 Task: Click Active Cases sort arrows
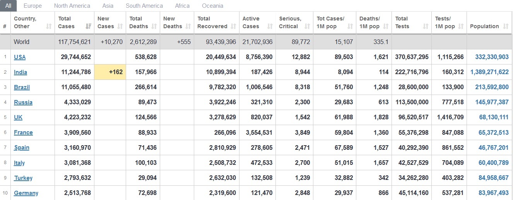(270, 26)
